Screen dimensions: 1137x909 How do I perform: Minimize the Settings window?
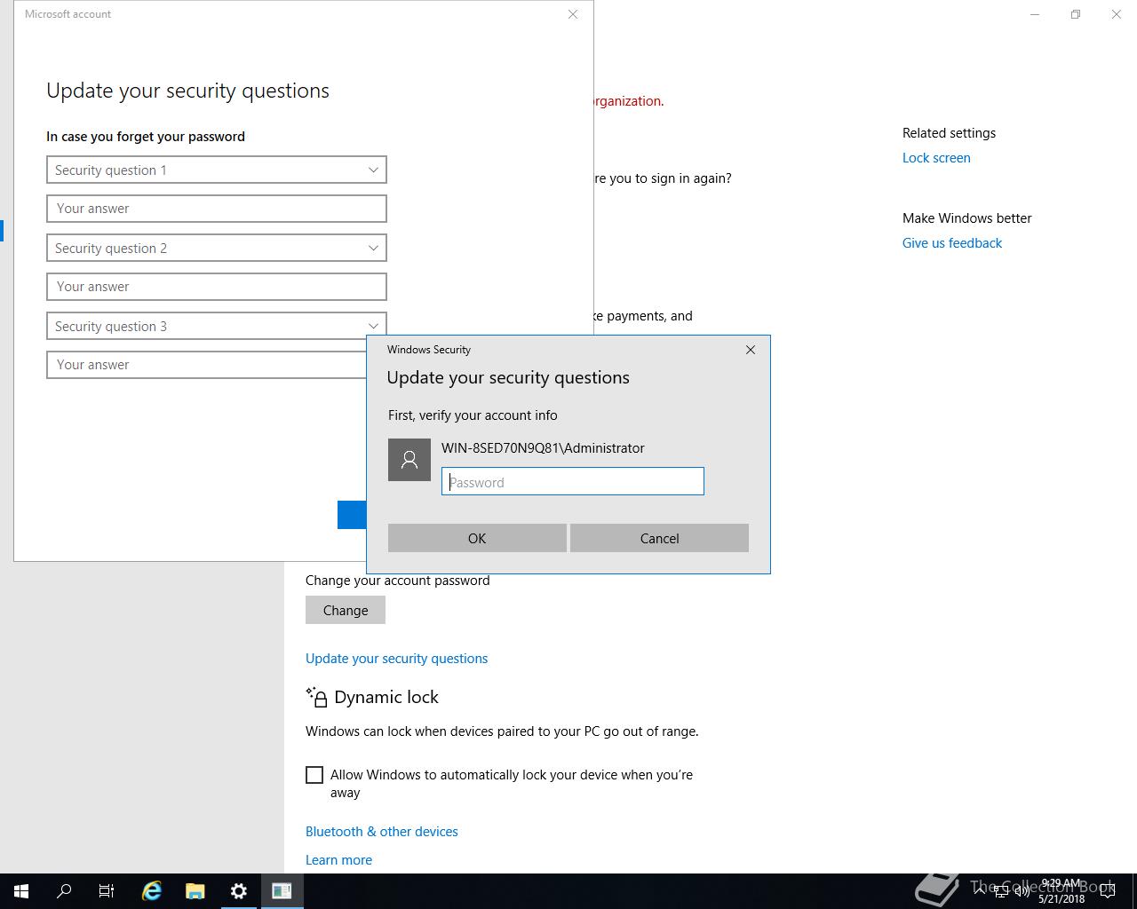pyautogui.click(x=1035, y=14)
